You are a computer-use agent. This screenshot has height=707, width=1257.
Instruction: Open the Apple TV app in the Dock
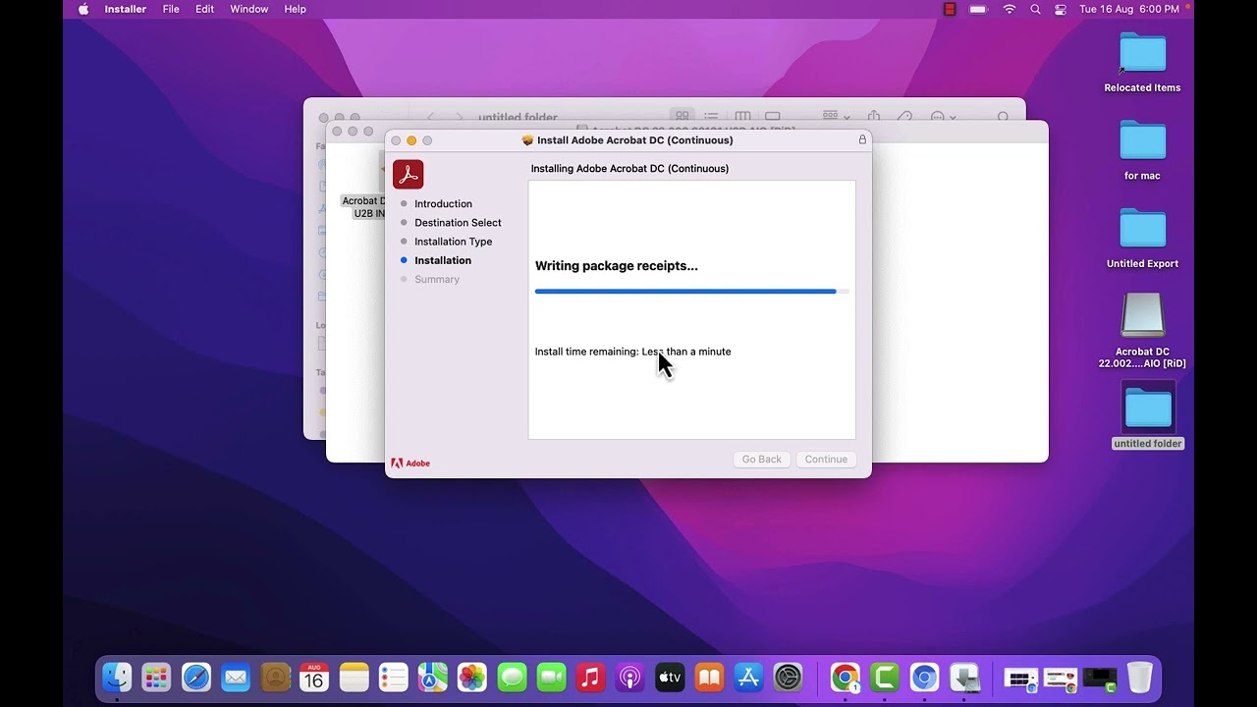pos(670,677)
